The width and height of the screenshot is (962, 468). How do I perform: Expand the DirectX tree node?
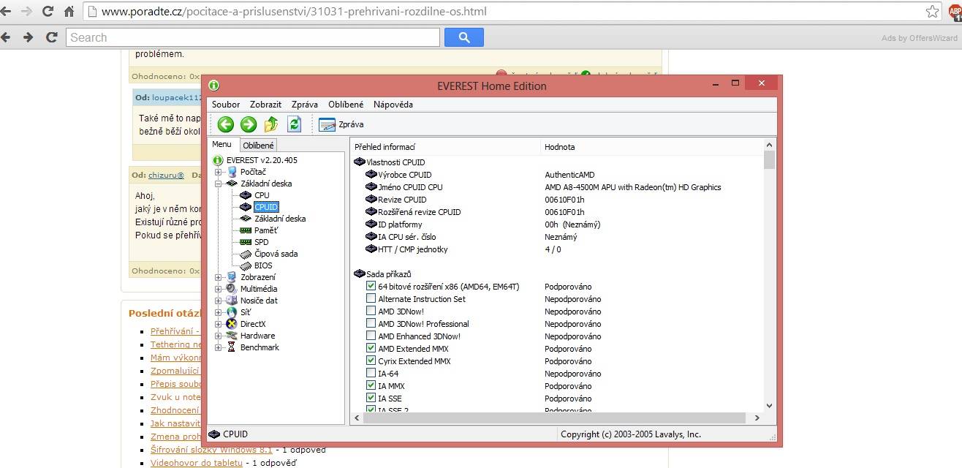[x=218, y=324]
